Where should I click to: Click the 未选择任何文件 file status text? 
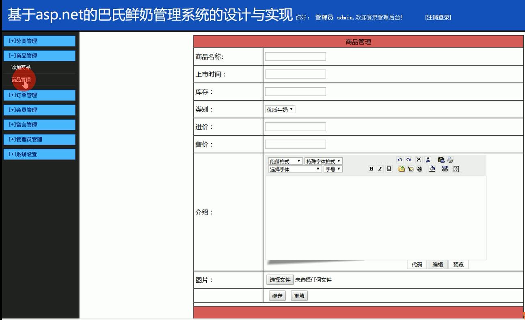pos(313,280)
